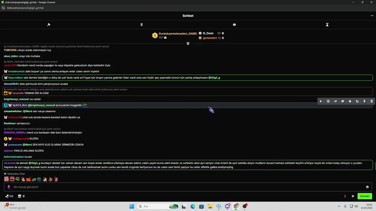The width and height of the screenshot is (376, 211).
Task: Insert the first pink face emote
Action: click(x=6, y=179)
